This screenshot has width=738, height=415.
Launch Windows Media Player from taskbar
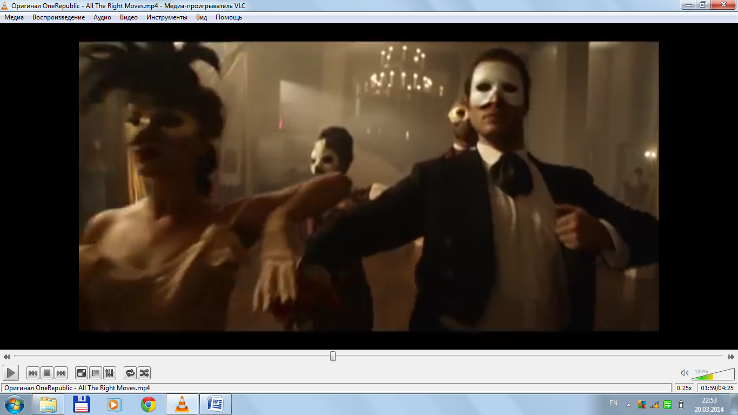[115, 404]
